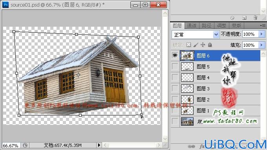Screen dimensions: 267x150
Task: Click the top-right transform corner handle
Action: [139, 37]
